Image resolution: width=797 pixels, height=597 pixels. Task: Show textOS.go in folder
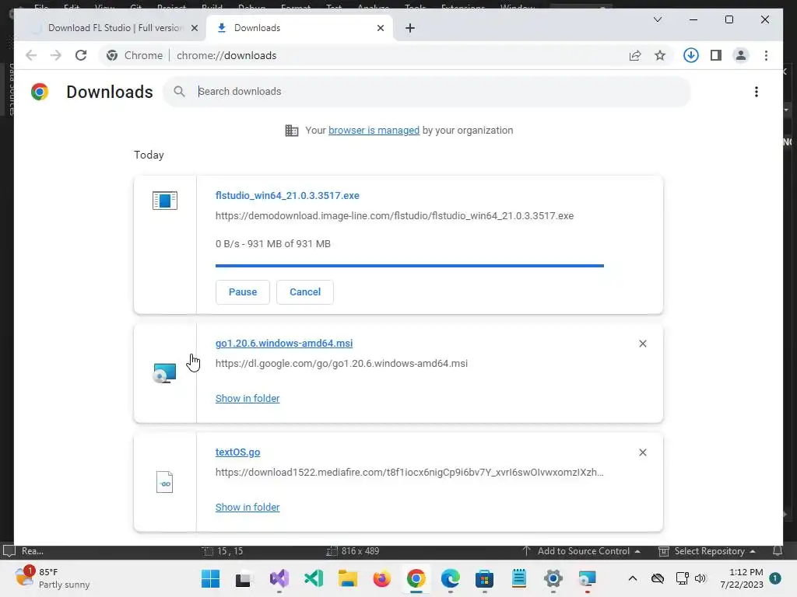coord(248,507)
